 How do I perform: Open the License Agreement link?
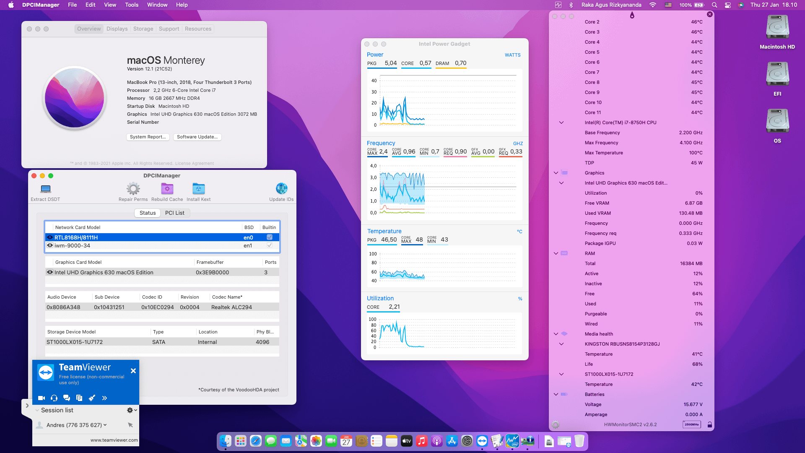click(x=194, y=164)
